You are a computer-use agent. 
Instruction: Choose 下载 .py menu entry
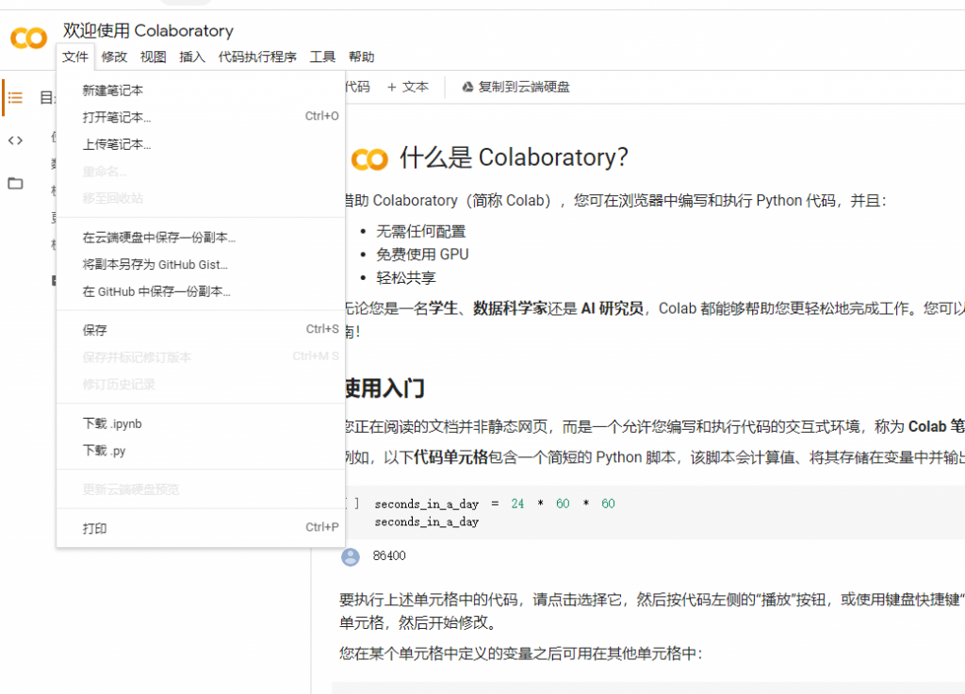201,451
